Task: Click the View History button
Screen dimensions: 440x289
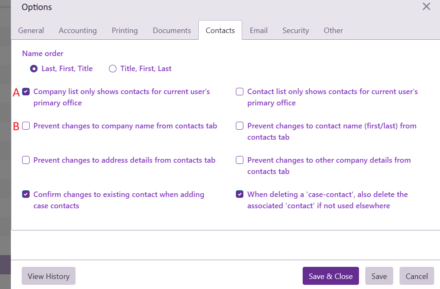Action: coord(48,276)
